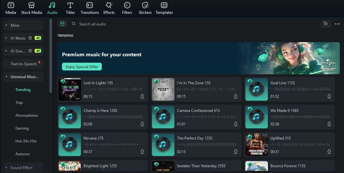Open the Stock Media tab icon

31,5
